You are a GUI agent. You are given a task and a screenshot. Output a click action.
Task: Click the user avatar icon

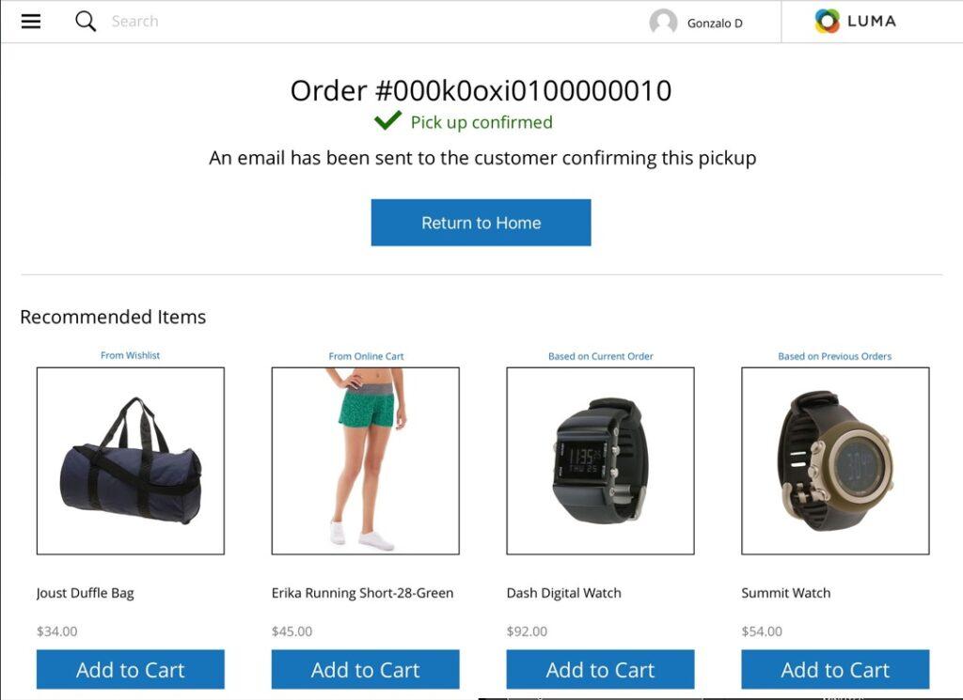[x=663, y=23]
